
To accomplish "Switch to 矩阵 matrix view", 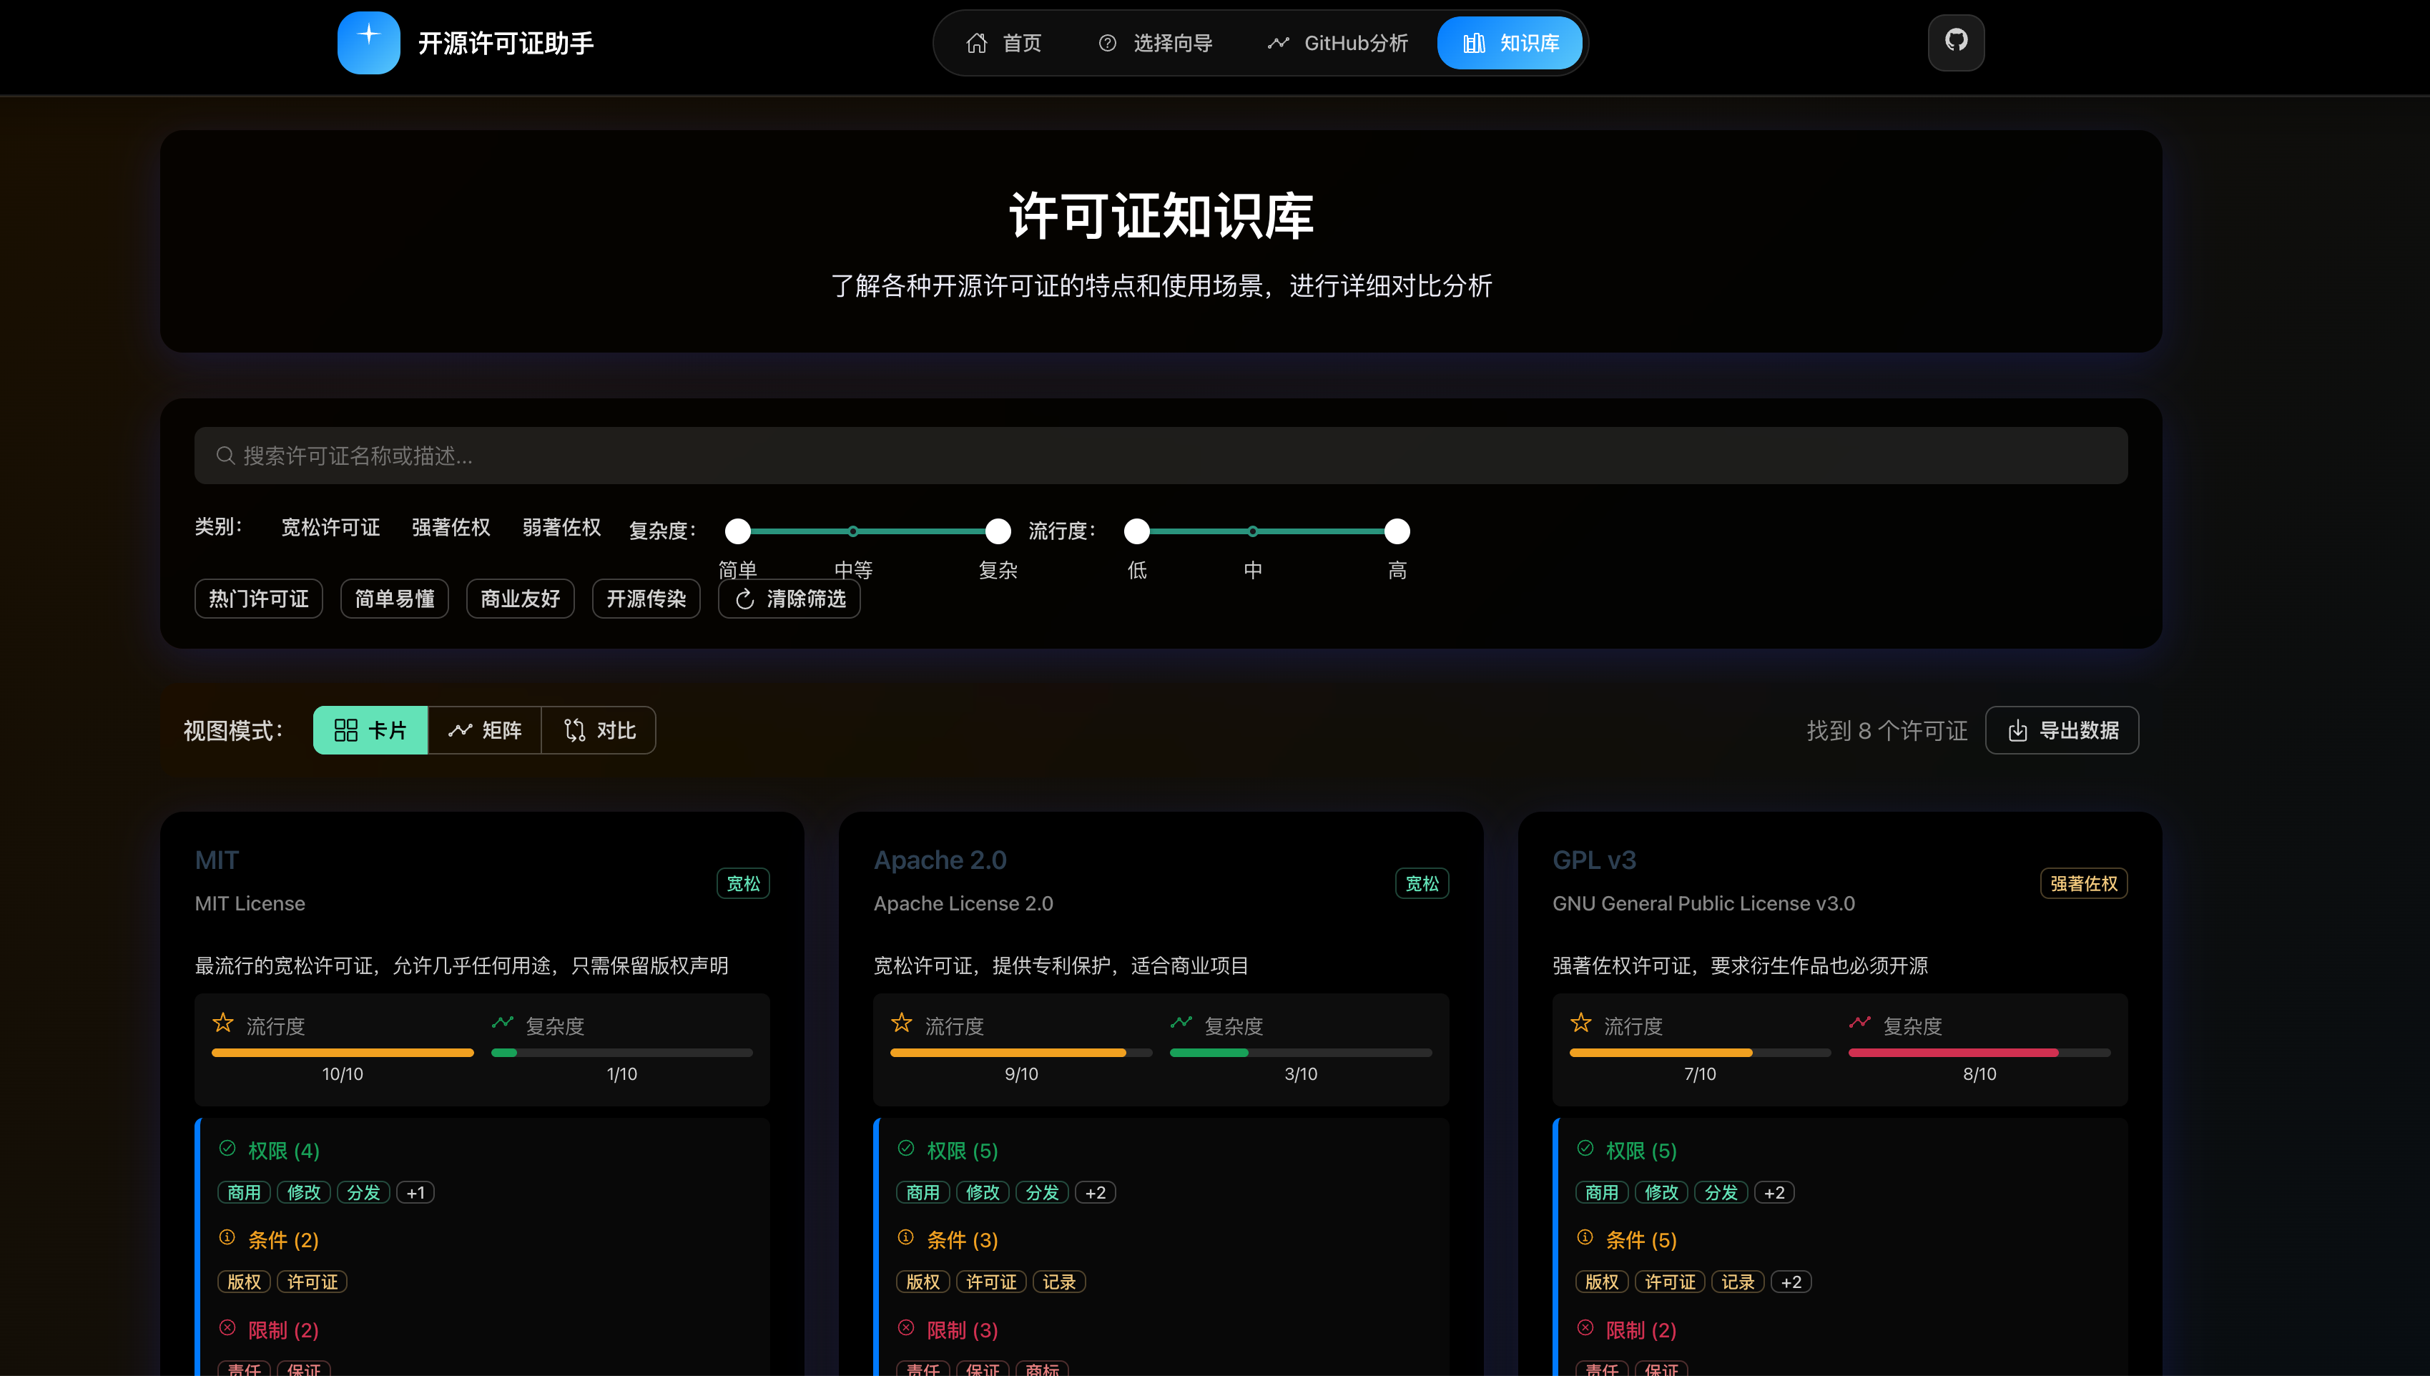I will (x=485, y=729).
